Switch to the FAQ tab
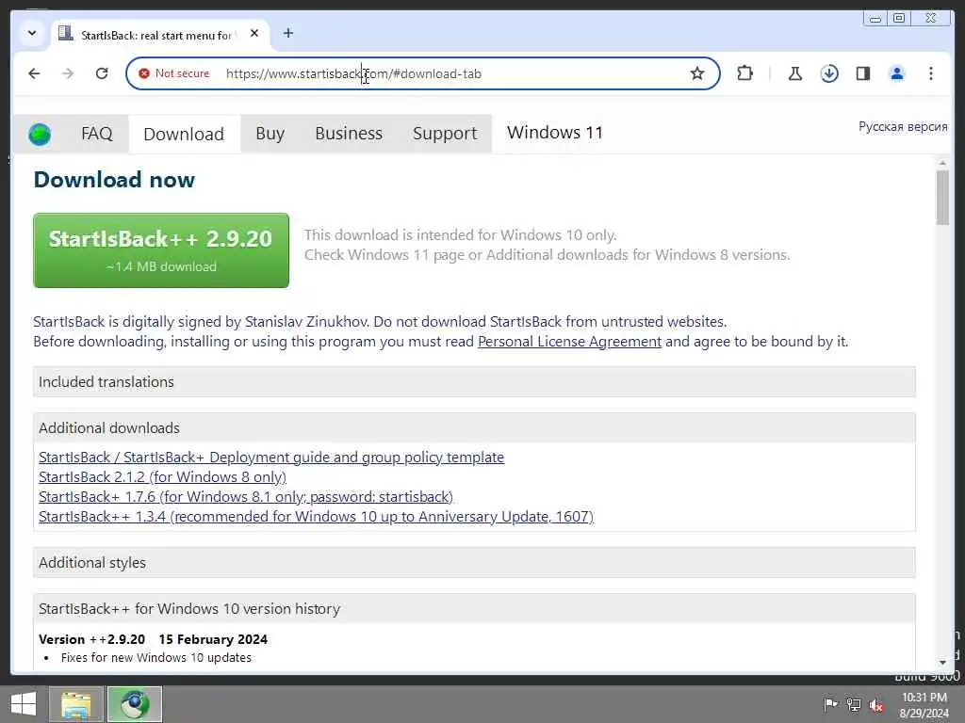The height and width of the screenshot is (723, 965). click(x=97, y=134)
